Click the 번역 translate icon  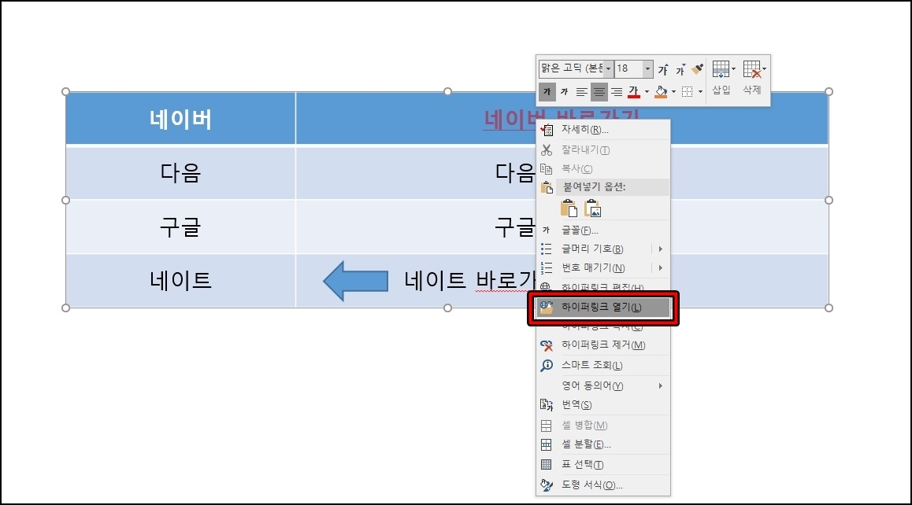pyautogui.click(x=546, y=405)
